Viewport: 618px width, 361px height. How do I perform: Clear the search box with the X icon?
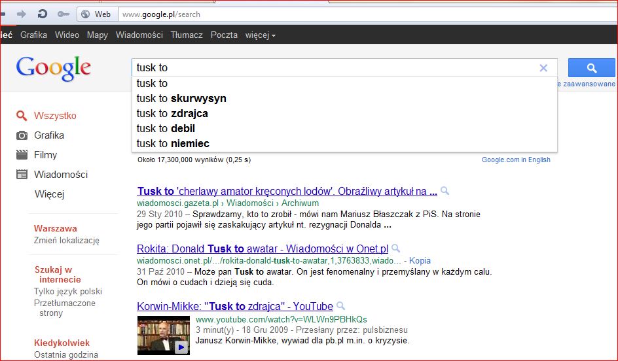[x=543, y=68]
